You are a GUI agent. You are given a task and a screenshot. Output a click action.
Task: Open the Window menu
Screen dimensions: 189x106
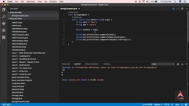point(53,1)
